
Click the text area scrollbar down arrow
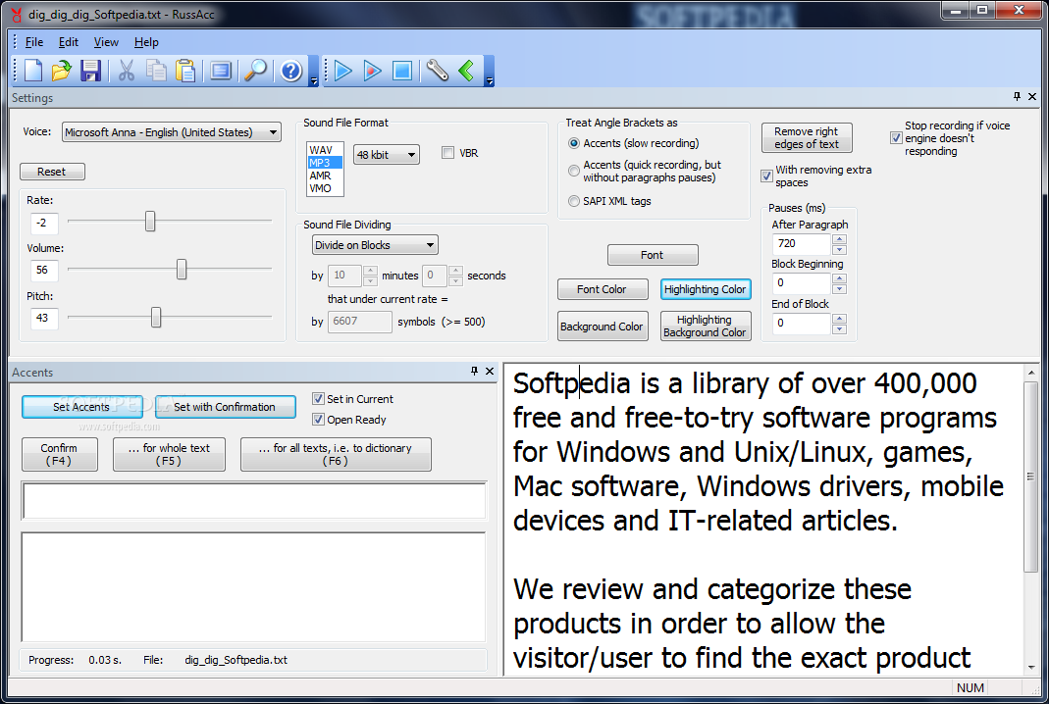point(1031,667)
